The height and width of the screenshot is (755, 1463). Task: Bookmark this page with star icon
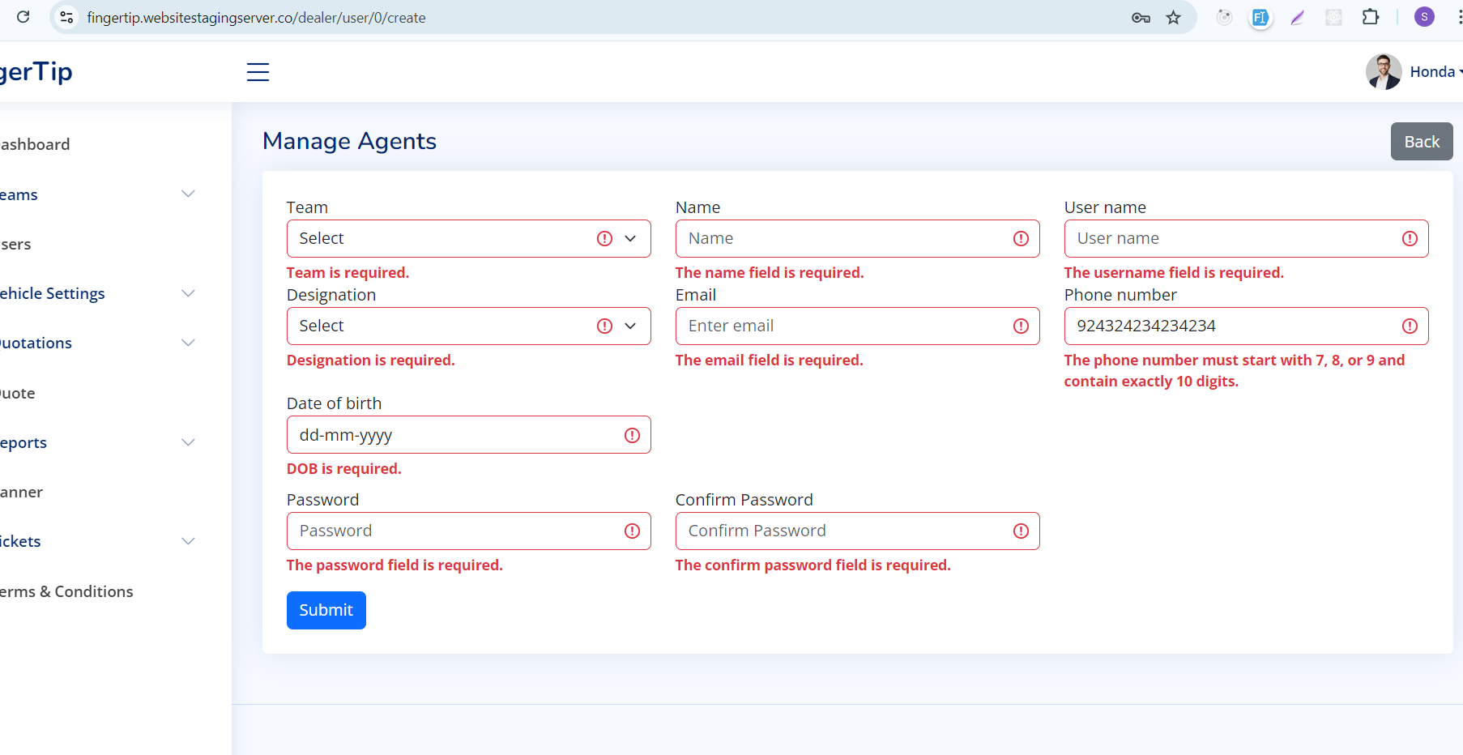pos(1173,18)
